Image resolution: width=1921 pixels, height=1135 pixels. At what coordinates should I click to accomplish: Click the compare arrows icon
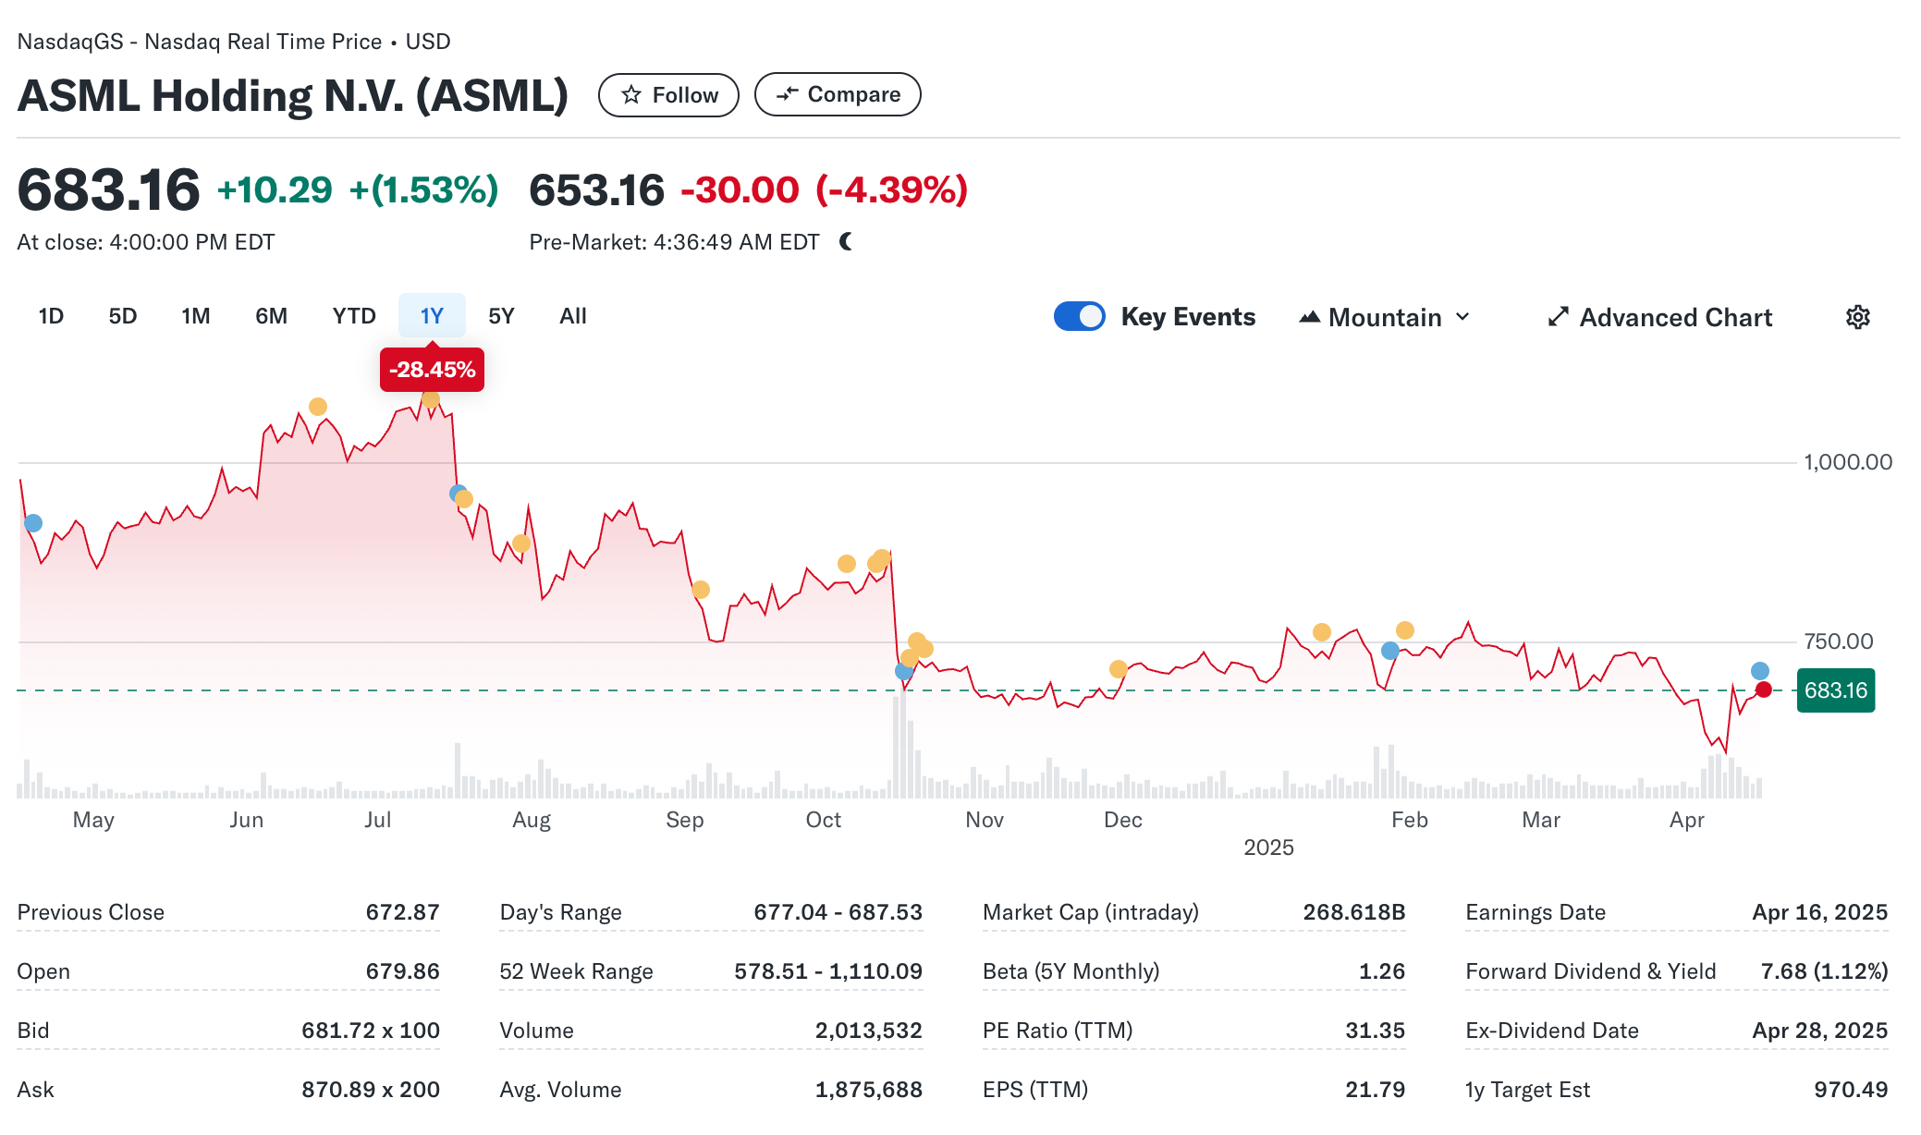coord(788,94)
